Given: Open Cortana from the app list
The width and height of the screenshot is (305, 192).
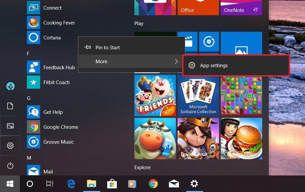Looking at the screenshot, I should point(52,37).
